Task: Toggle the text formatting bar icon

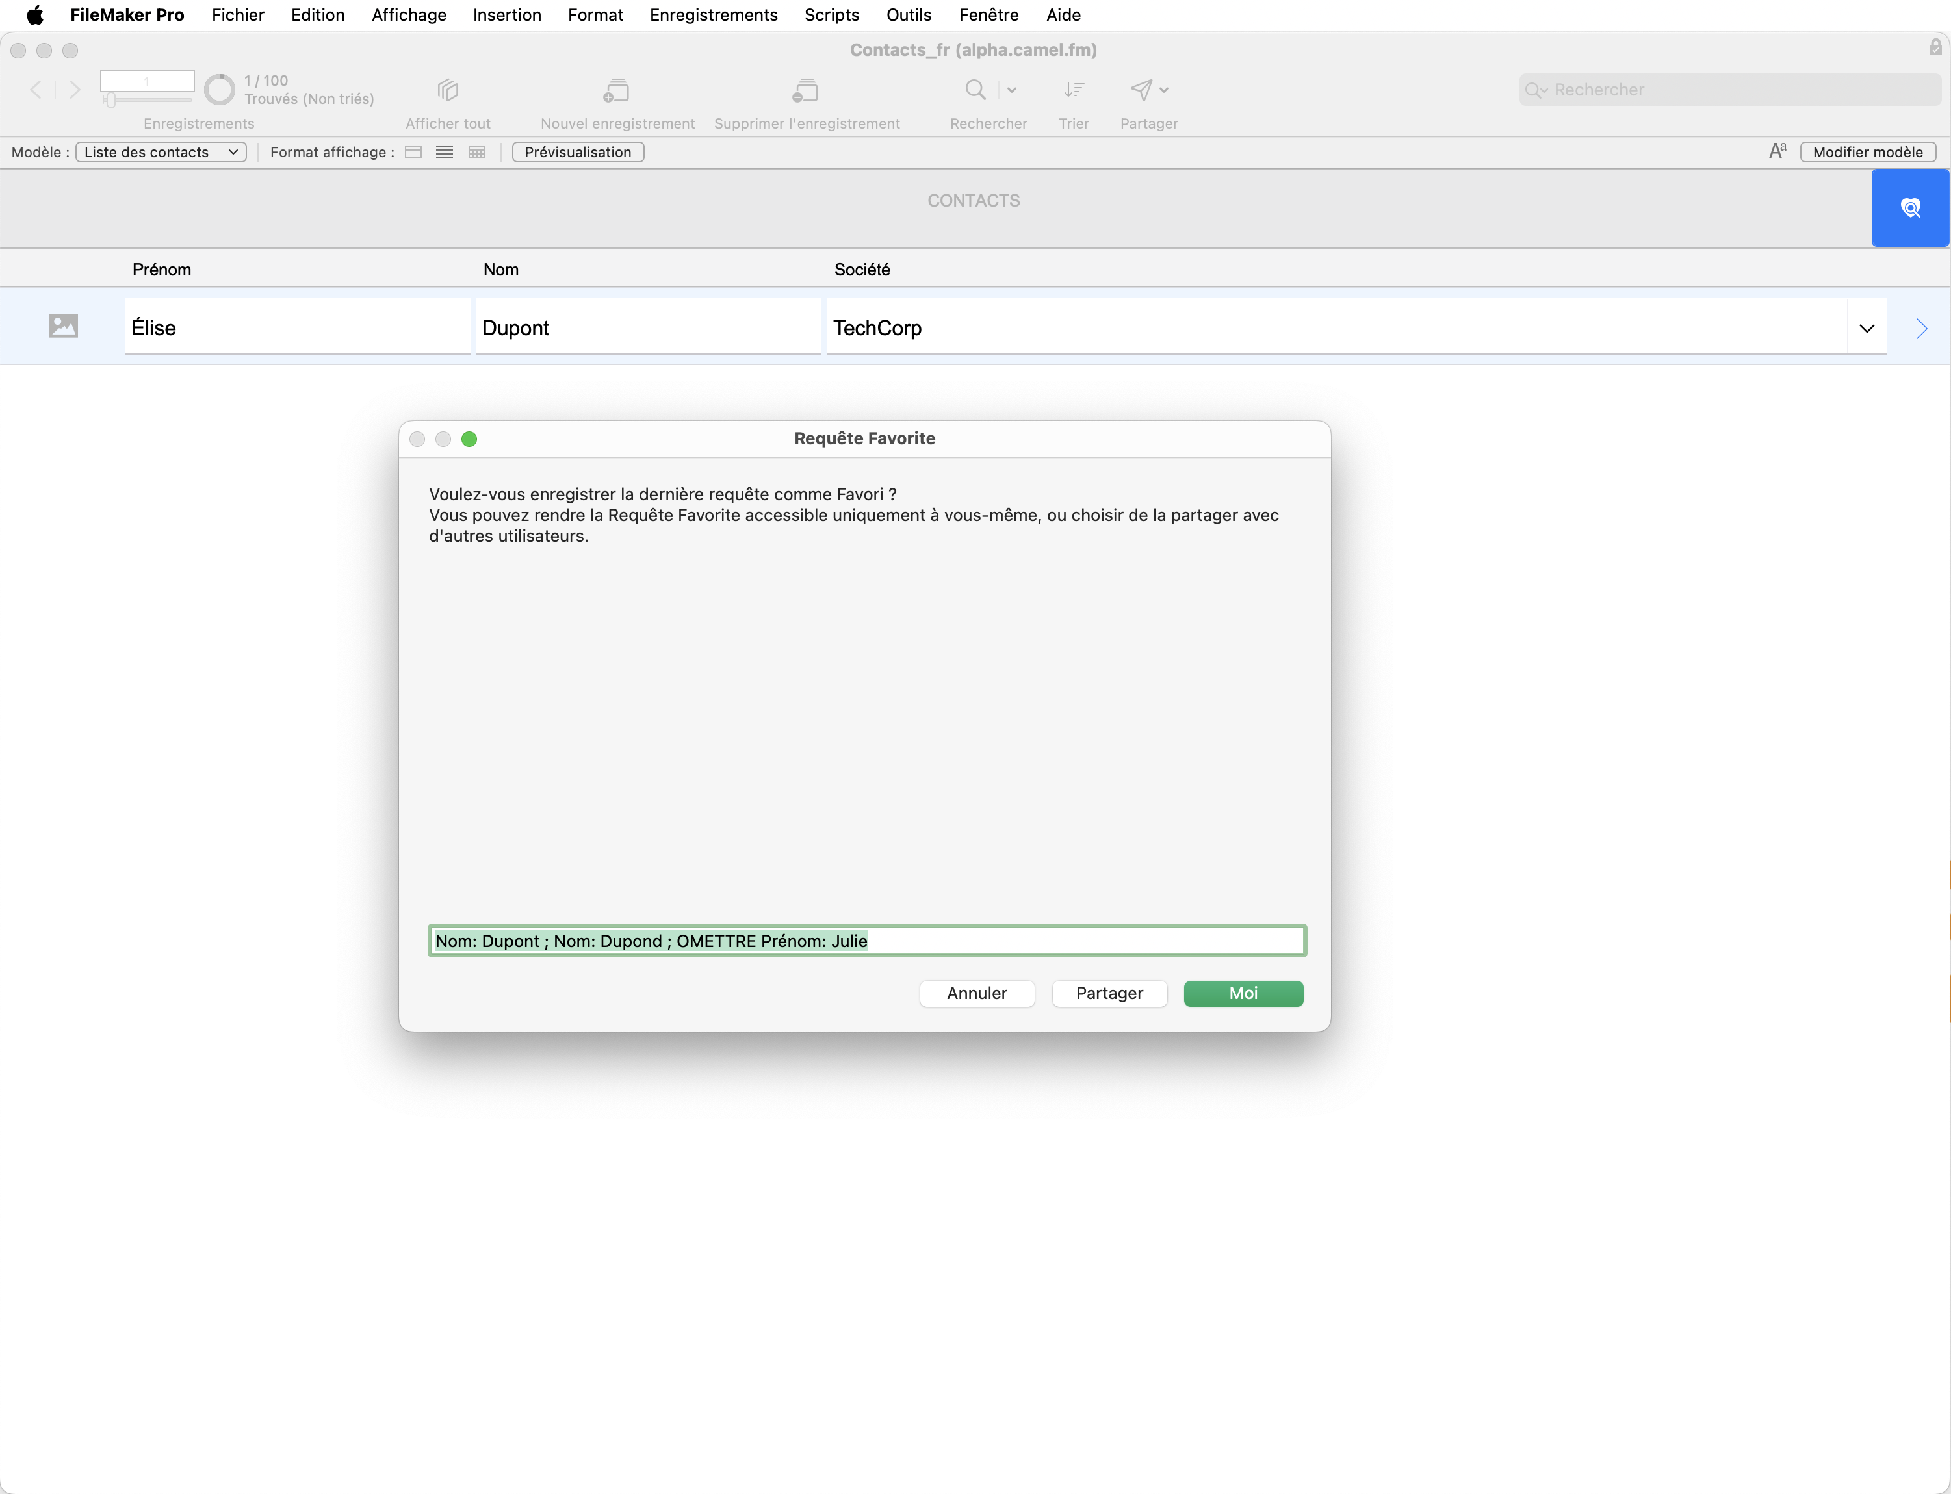Action: tap(1777, 151)
